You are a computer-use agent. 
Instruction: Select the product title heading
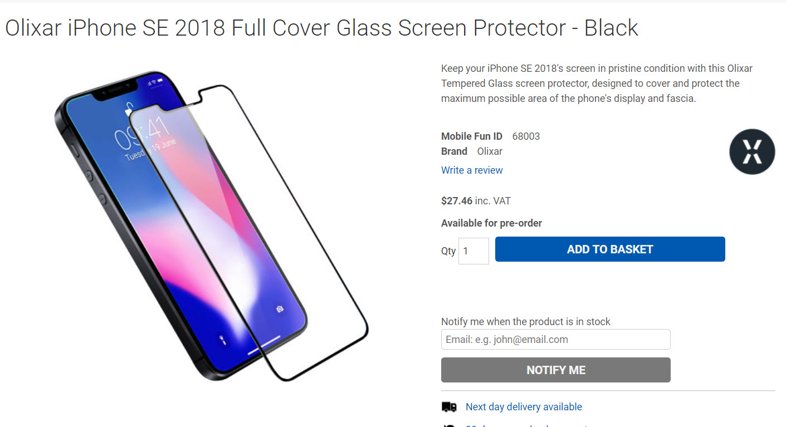[x=321, y=28]
